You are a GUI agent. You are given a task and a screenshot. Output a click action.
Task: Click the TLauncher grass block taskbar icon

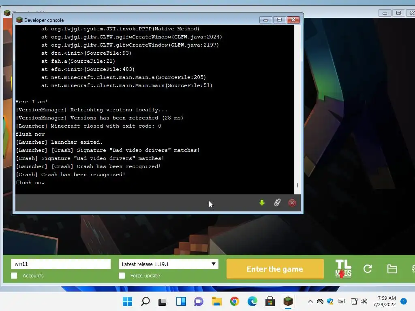coord(288,301)
